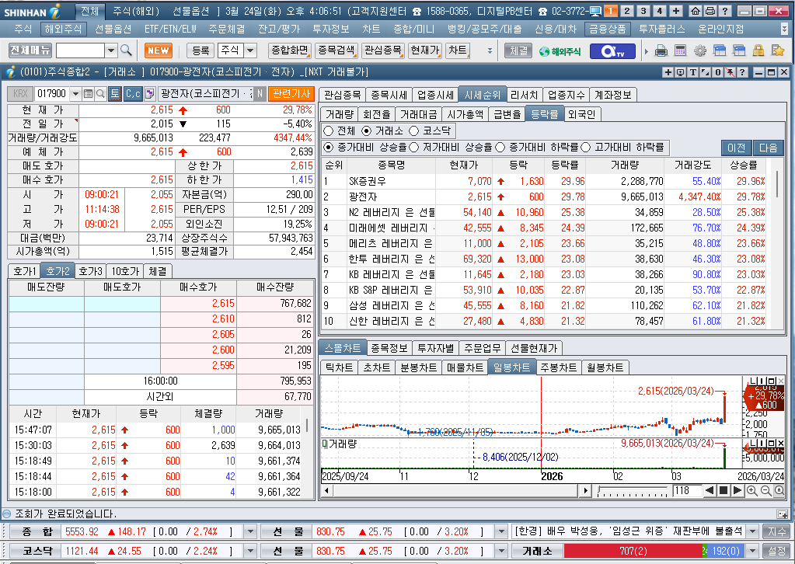Image resolution: width=795 pixels, height=564 pixels.
Task: Zoom out the chart with minus magnifier
Action: [x=765, y=490]
